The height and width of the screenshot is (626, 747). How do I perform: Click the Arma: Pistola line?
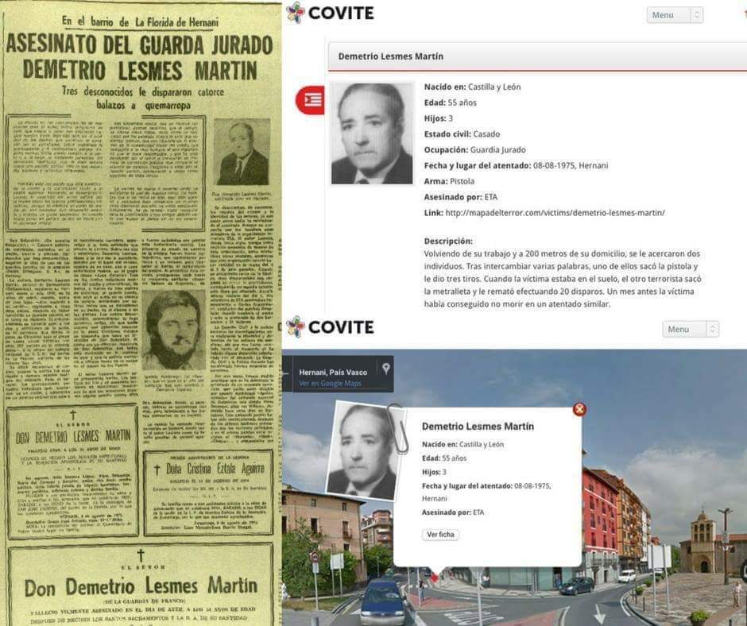tap(449, 181)
